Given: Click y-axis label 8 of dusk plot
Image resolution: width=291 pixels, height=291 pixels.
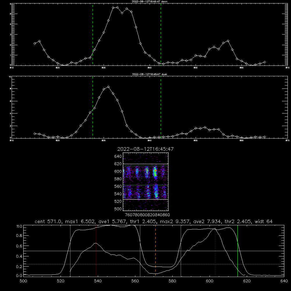Looking at the screenshot, I should coord(10,89).
